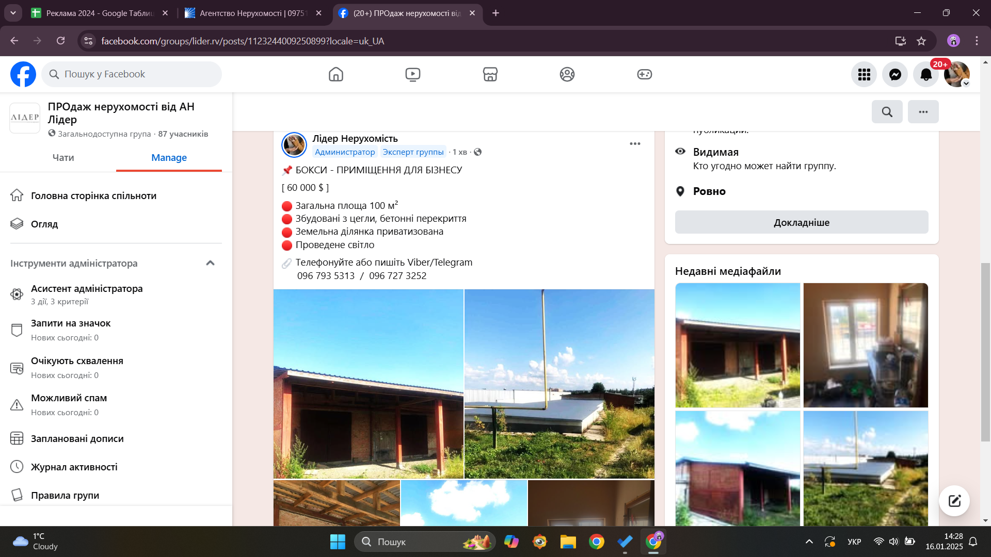Screen dimensions: 991x557
Task: Collapse Інструменти адміністратора section
Action: click(210, 263)
